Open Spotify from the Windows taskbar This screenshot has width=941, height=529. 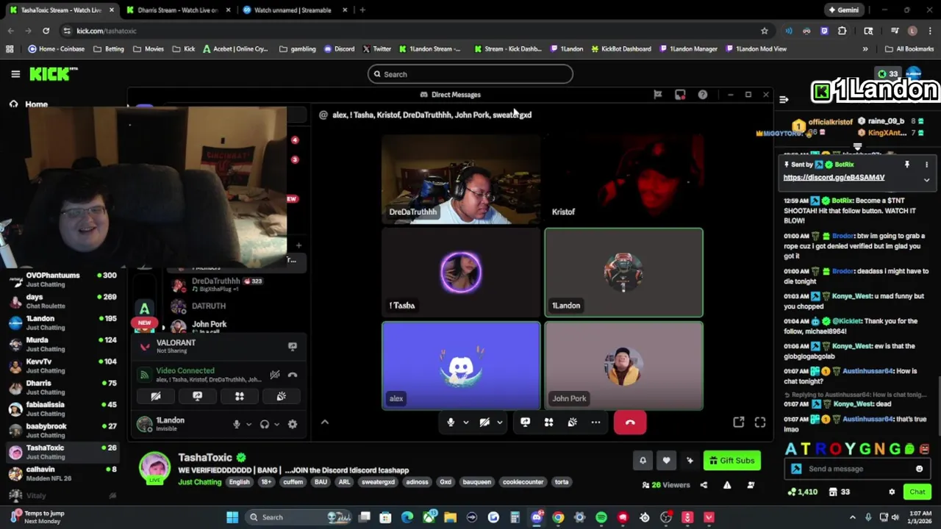pyautogui.click(x=601, y=517)
